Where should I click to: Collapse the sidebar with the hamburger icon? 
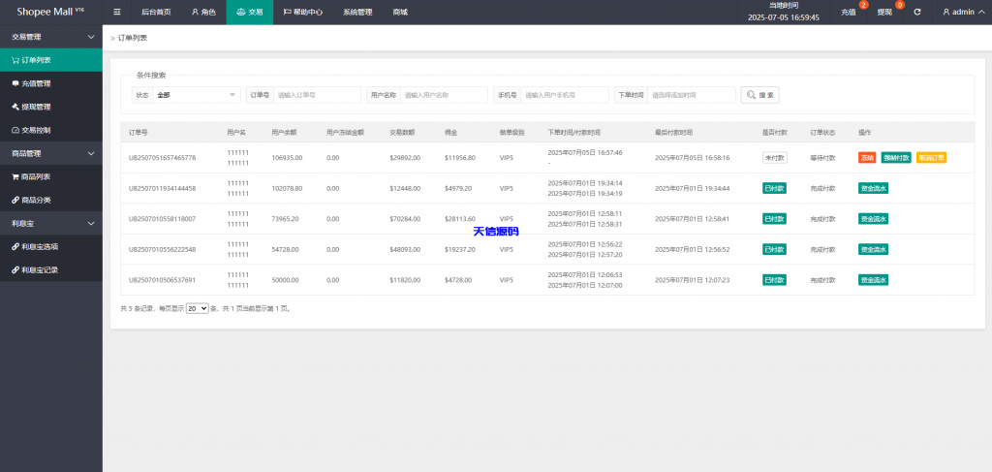pos(117,12)
